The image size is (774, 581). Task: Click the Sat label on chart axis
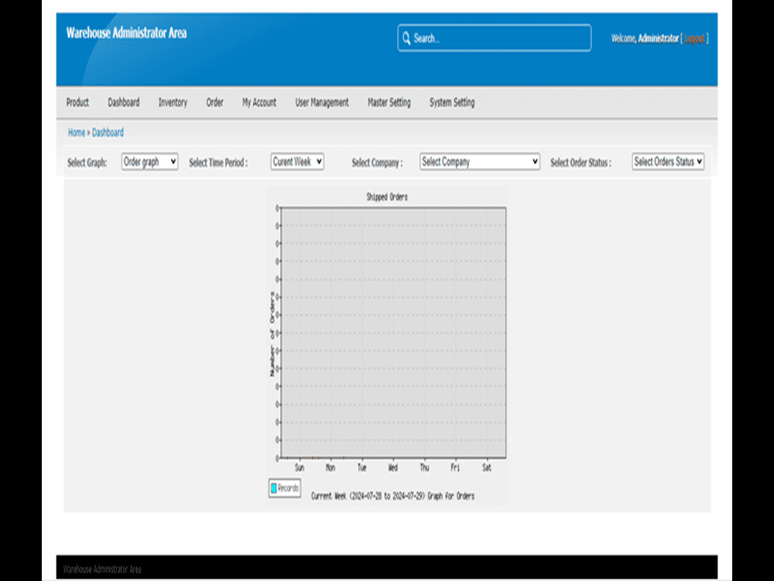point(487,467)
